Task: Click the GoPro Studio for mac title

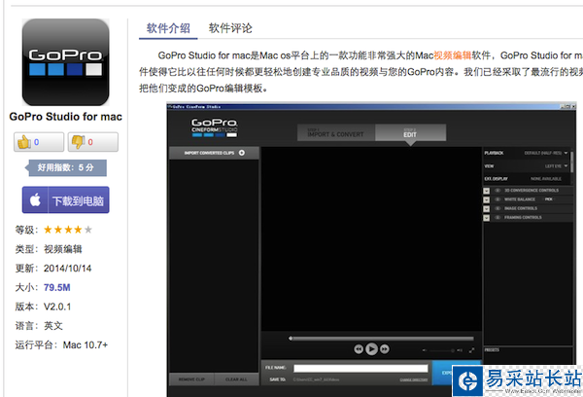Action: (x=66, y=117)
